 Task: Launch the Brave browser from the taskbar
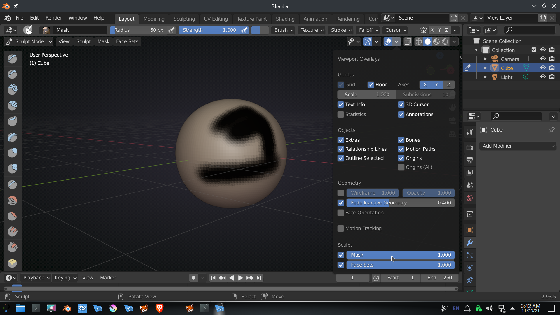[x=159, y=308]
